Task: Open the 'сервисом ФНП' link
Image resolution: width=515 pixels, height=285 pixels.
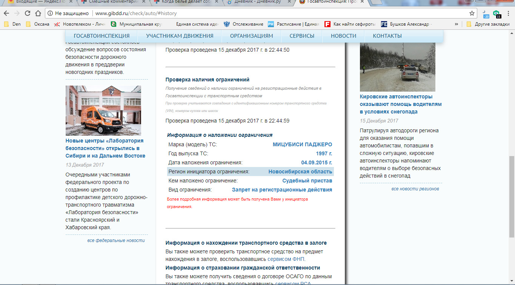Action: [286, 259]
